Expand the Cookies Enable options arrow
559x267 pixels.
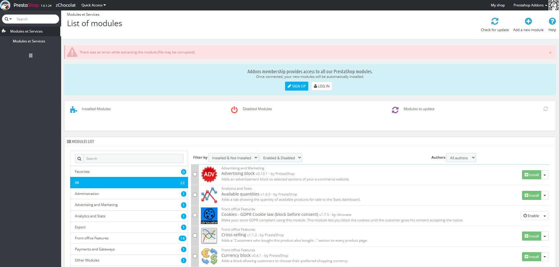pyautogui.click(x=545, y=216)
